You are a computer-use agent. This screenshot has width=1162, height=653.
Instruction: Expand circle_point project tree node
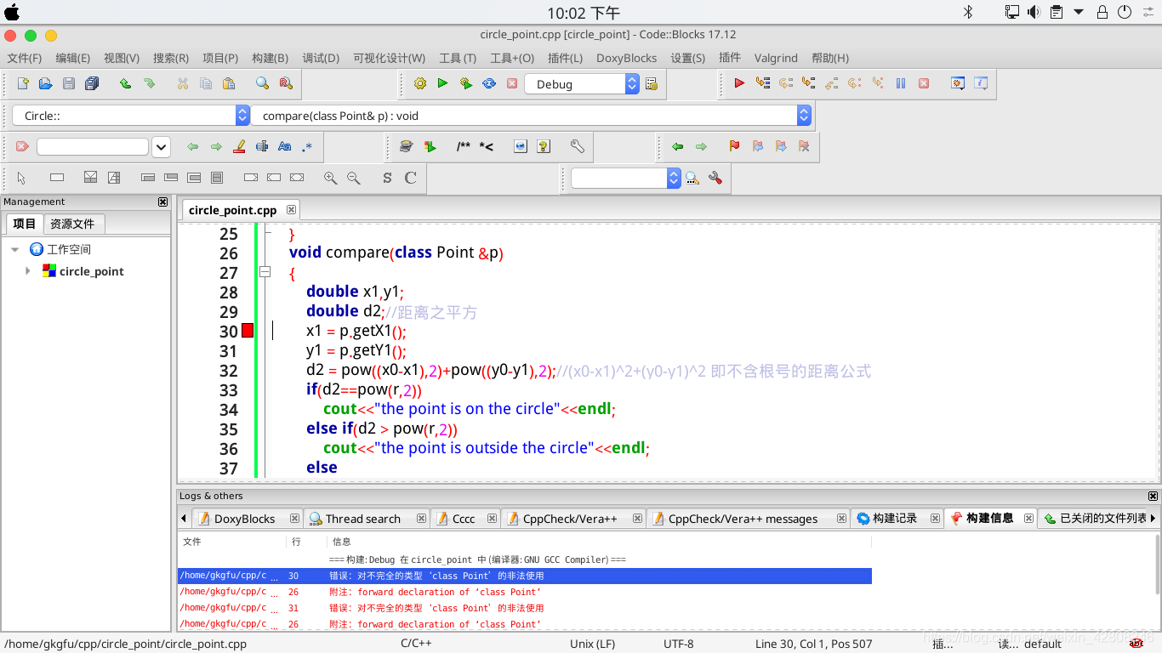pyautogui.click(x=28, y=270)
